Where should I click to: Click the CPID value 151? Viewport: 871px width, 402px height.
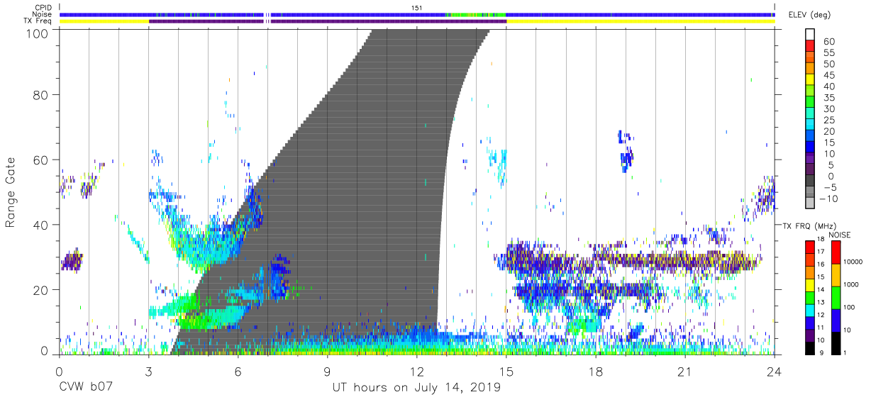tap(417, 8)
